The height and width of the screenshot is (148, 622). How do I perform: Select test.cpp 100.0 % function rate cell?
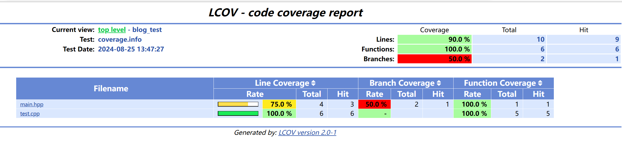tap(472, 113)
